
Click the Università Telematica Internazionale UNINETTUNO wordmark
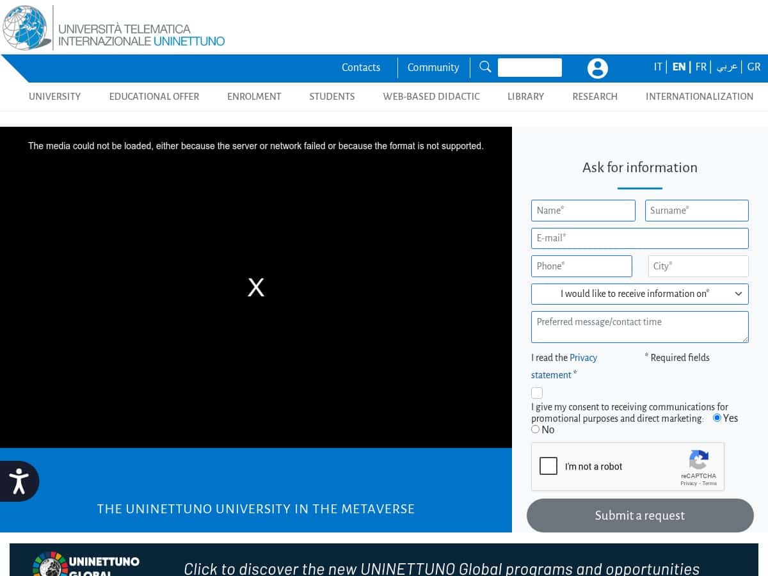pos(141,35)
